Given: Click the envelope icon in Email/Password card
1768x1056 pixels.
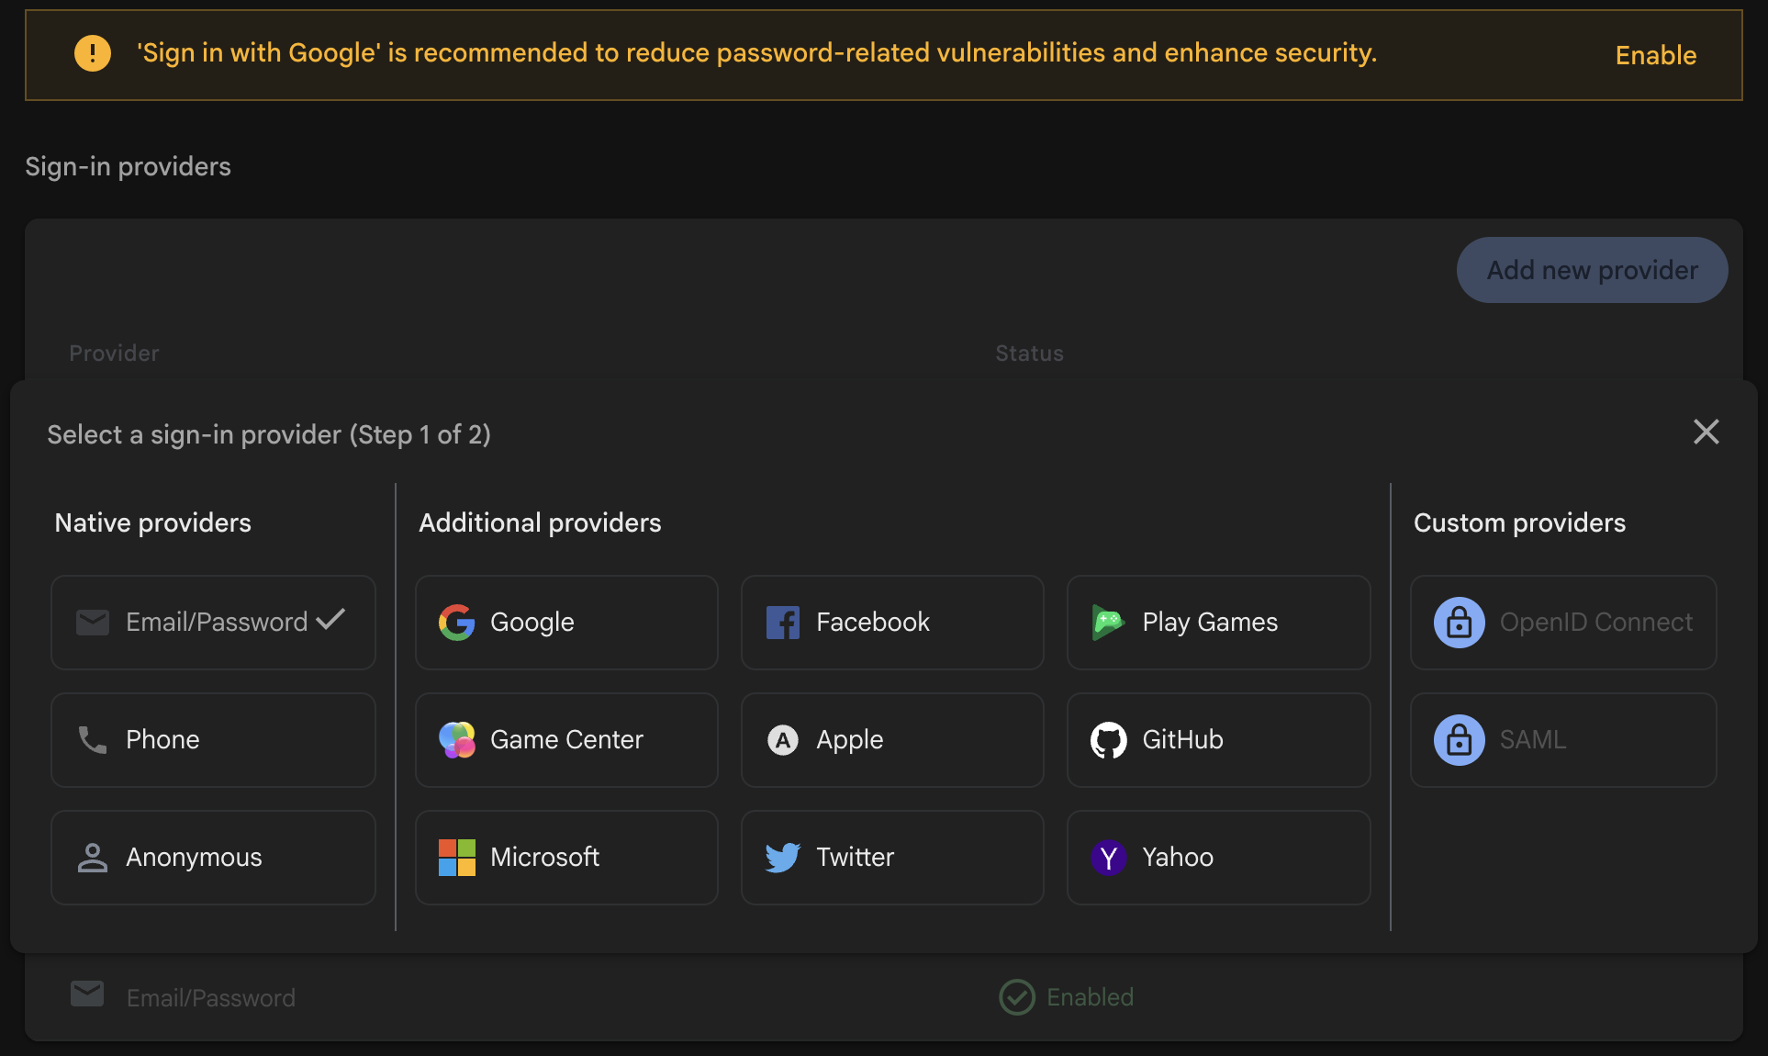Looking at the screenshot, I should pyautogui.click(x=92, y=623).
